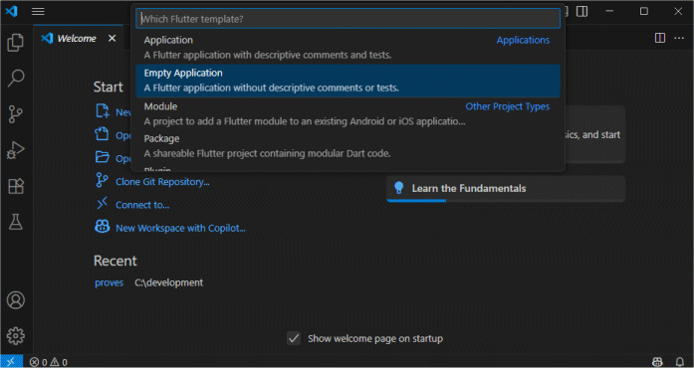Image resolution: width=694 pixels, height=368 pixels.
Task: Open the Manage gear settings
Action: point(16,336)
